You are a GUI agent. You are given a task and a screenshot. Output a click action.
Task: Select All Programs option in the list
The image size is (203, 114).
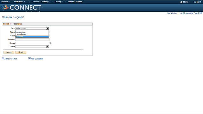click(x=32, y=33)
